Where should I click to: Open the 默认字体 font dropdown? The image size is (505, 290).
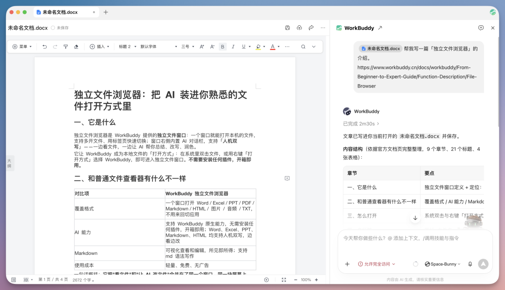click(159, 47)
